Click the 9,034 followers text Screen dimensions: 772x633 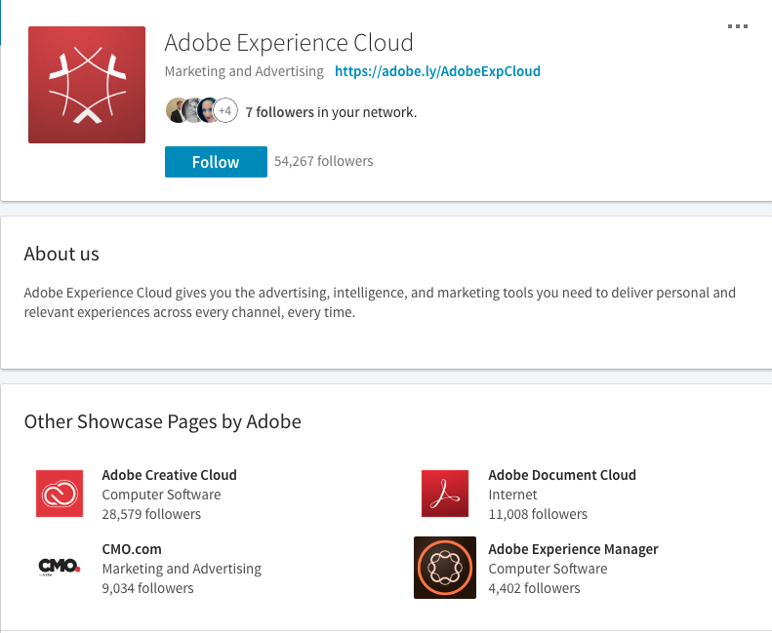(x=147, y=588)
